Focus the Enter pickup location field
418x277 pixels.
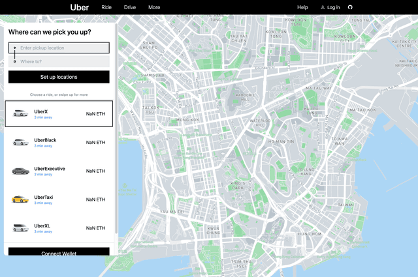point(59,48)
